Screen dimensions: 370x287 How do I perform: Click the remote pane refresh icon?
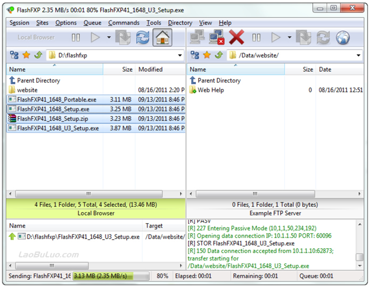pyautogui.click(x=323, y=37)
